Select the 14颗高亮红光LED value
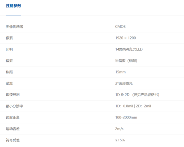184x147 pixels. (129, 49)
